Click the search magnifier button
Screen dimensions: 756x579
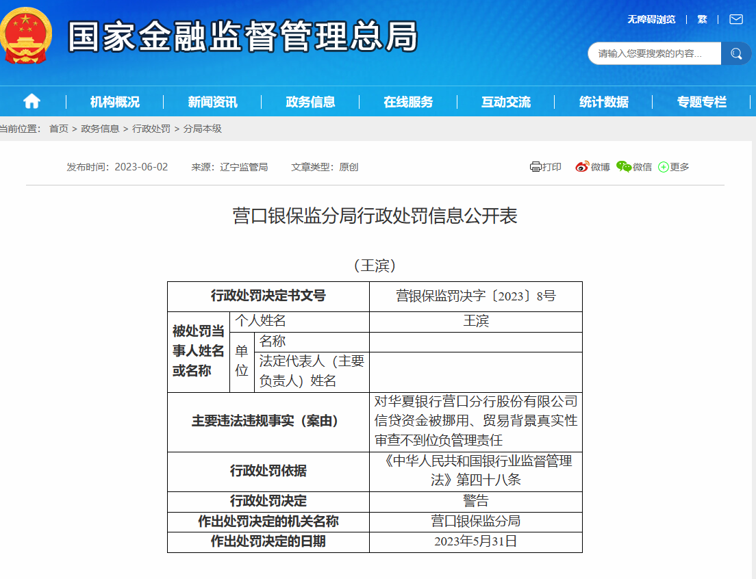[736, 53]
